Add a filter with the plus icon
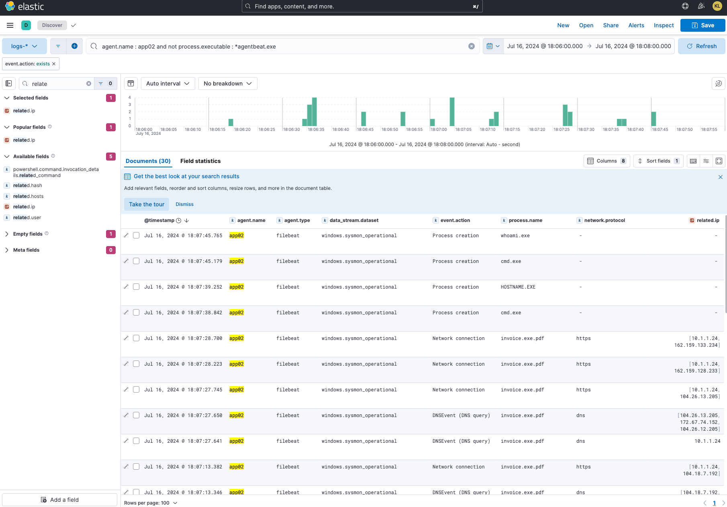727x507 pixels. click(x=74, y=46)
